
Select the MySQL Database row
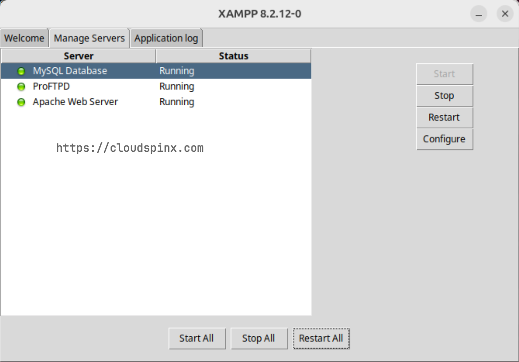coord(156,71)
